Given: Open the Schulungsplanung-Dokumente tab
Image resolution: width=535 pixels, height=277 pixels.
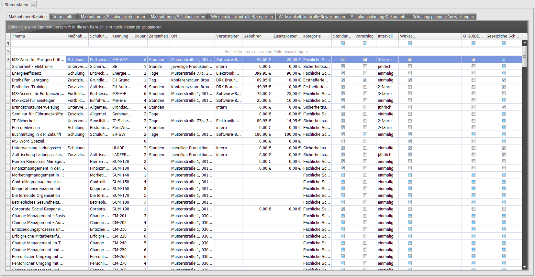Looking at the screenshot, I should tap(378, 17).
